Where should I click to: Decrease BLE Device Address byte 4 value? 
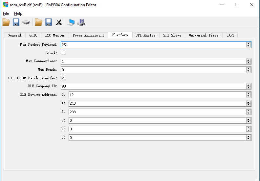[249, 130]
